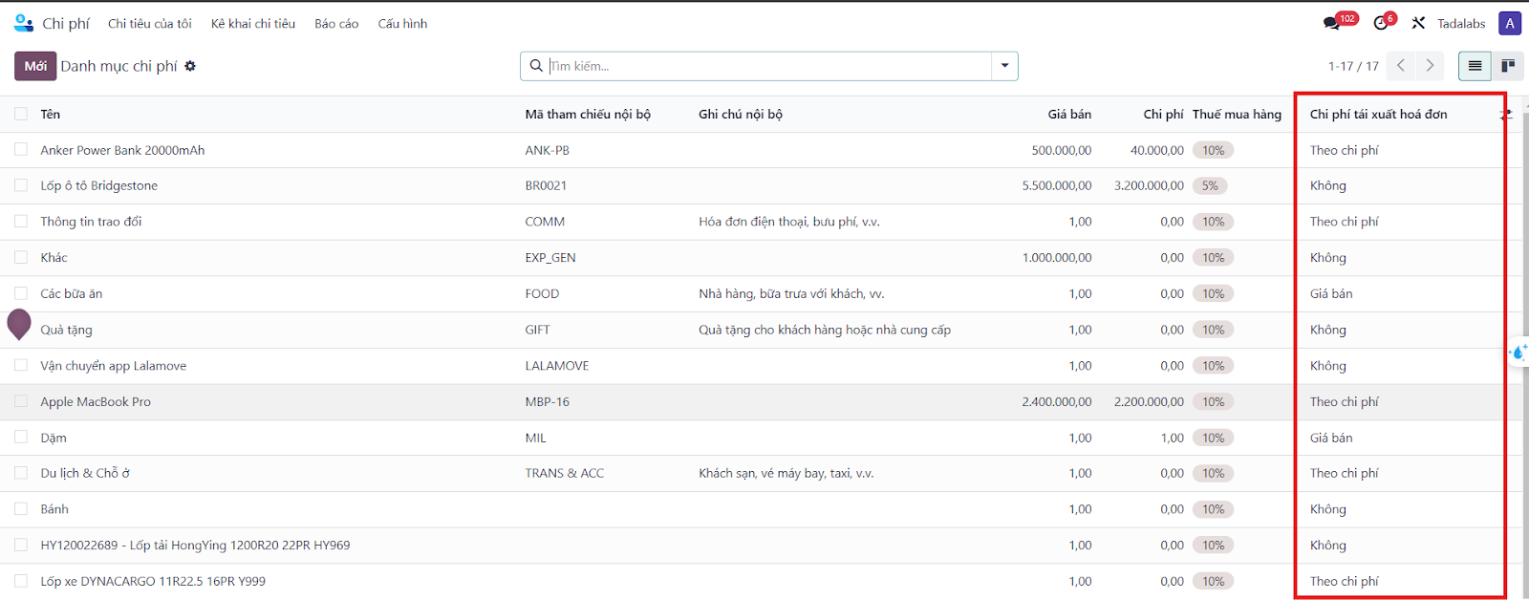
Task: Click the LALAMOVE reference code cell
Action: [557, 365]
